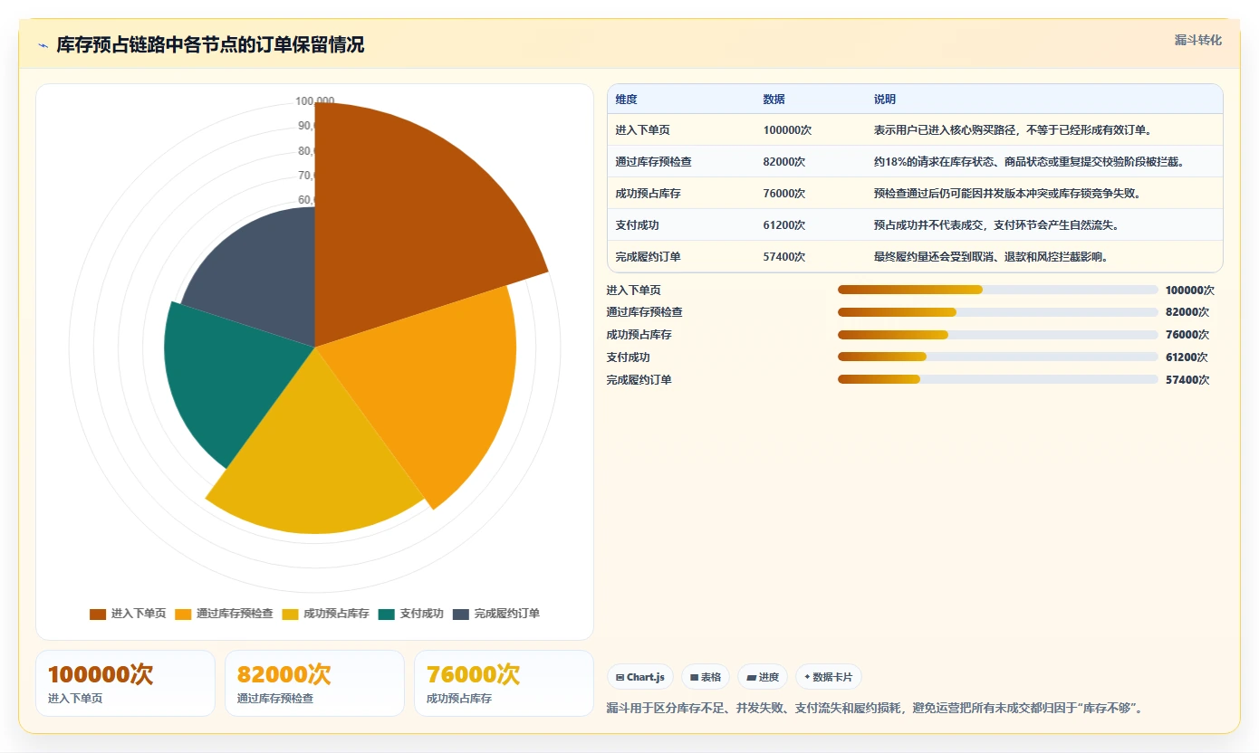Image resolution: width=1259 pixels, height=753 pixels.
Task: Click description starting 预检查通过后
Action: point(1007,194)
